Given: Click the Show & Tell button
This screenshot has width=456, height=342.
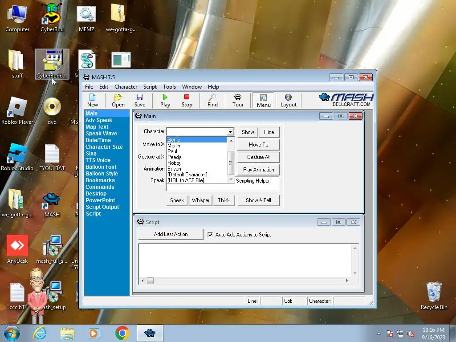Looking at the screenshot, I should 258,200.
